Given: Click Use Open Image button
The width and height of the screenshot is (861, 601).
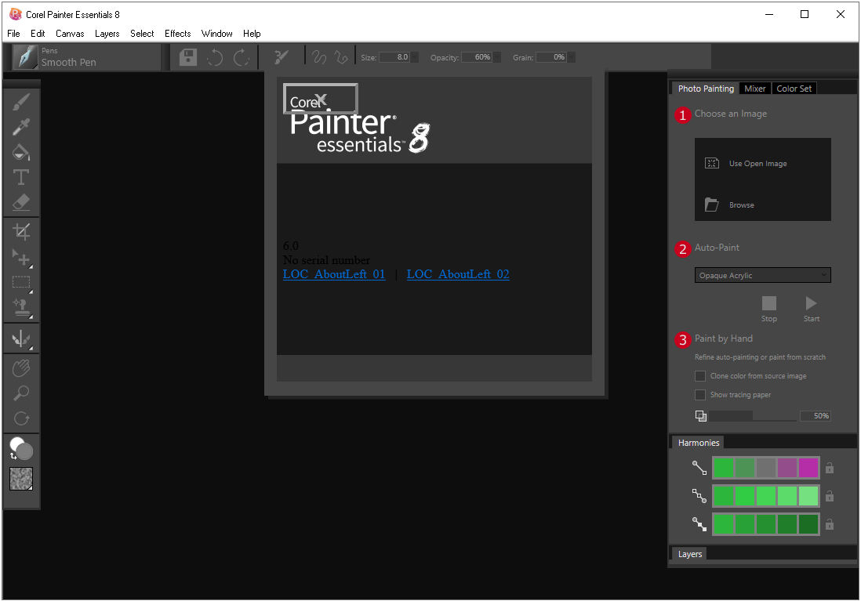Looking at the screenshot, I should pyautogui.click(x=746, y=164).
